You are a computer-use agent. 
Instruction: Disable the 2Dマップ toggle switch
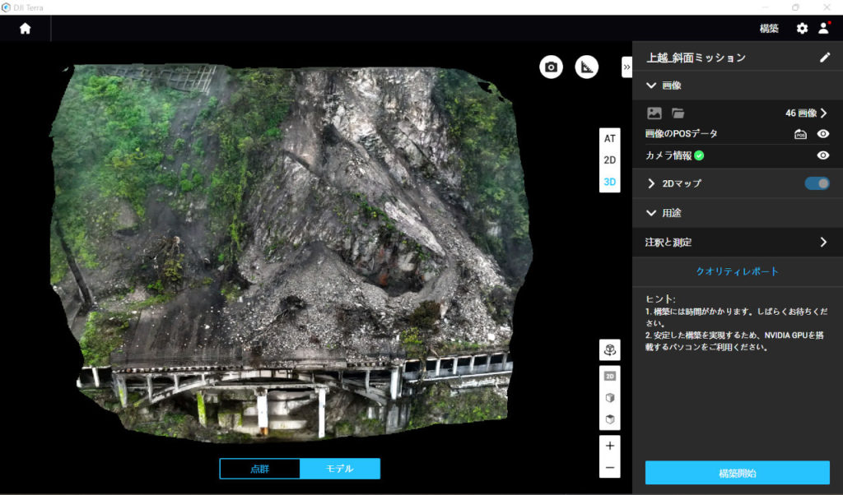[815, 183]
